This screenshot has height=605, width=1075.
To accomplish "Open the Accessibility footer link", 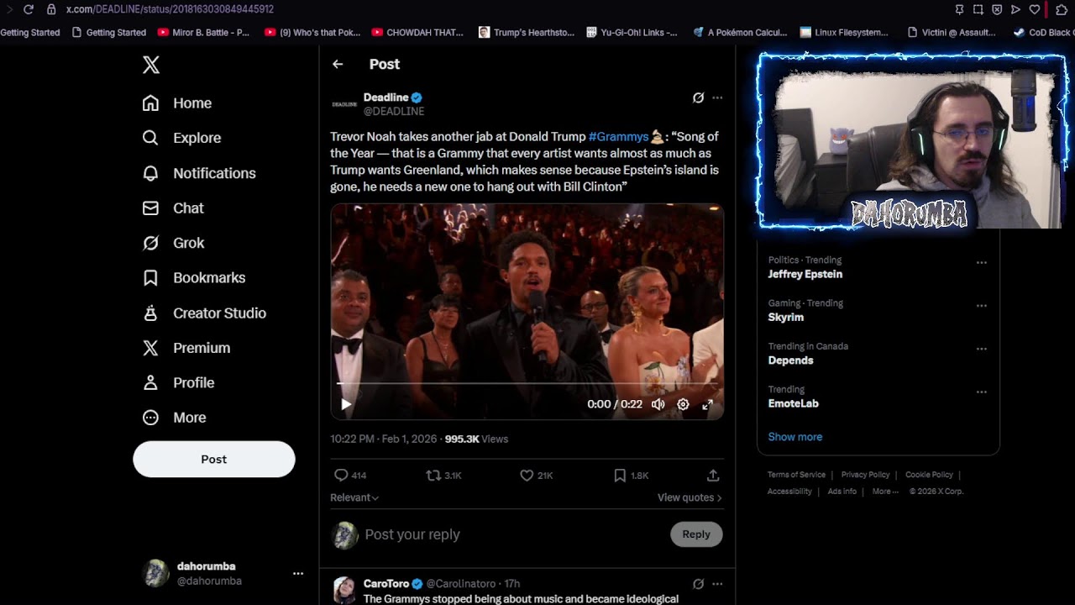I will pyautogui.click(x=789, y=492).
